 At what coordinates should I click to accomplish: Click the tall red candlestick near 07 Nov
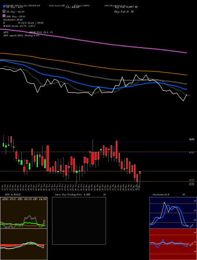coord(48,158)
